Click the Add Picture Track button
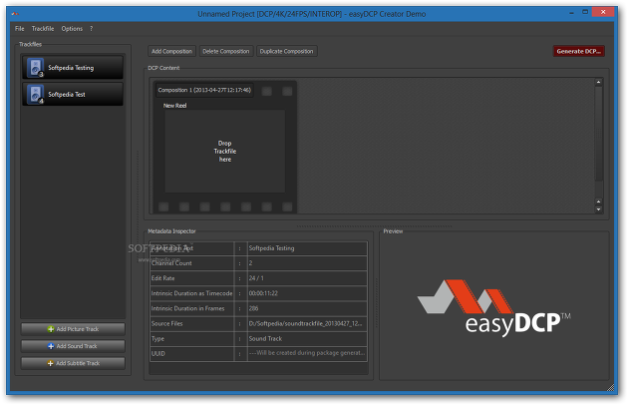 click(x=73, y=329)
